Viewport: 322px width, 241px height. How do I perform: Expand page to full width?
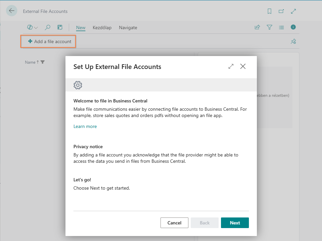pos(293,11)
